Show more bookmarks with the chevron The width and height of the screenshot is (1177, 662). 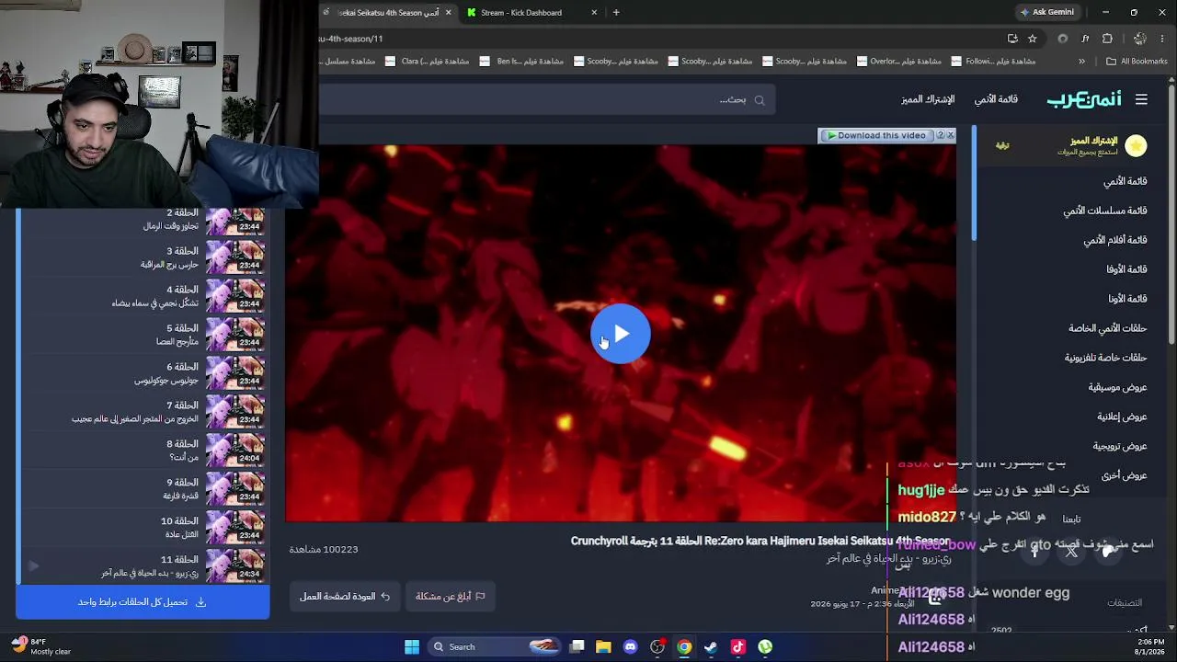(x=1081, y=62)
